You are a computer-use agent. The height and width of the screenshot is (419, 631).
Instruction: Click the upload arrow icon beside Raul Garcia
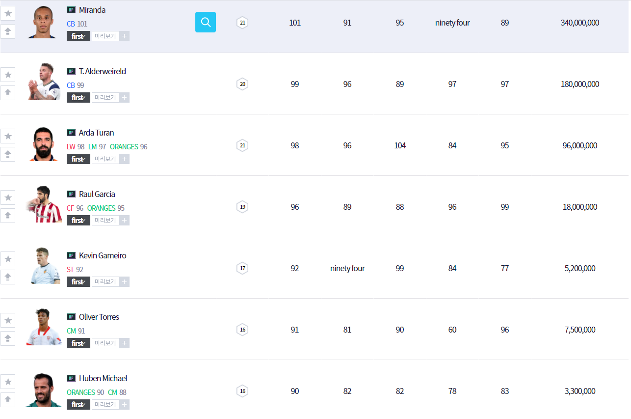(x=8, y=216)
